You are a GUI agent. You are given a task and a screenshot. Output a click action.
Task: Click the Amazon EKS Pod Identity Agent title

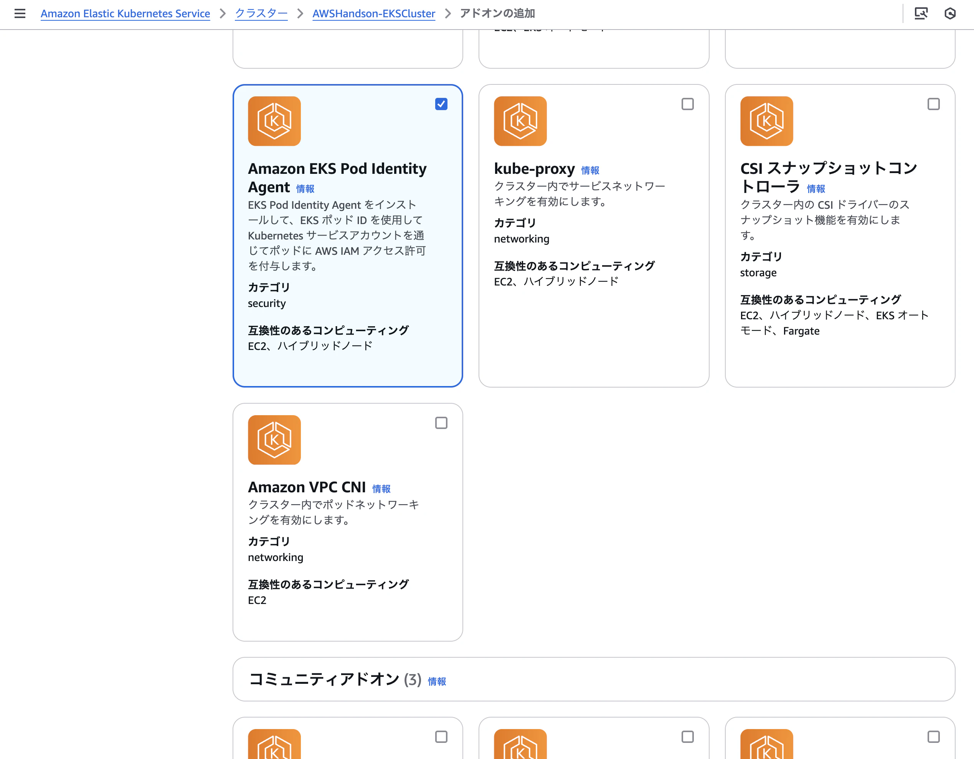click(x=337, y=178)
